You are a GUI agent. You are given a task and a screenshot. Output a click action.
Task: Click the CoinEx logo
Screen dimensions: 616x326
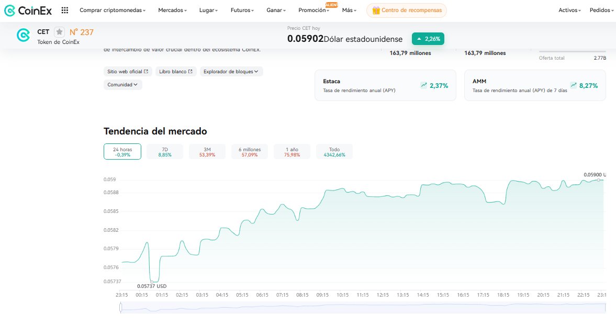[x=27, y=10]
